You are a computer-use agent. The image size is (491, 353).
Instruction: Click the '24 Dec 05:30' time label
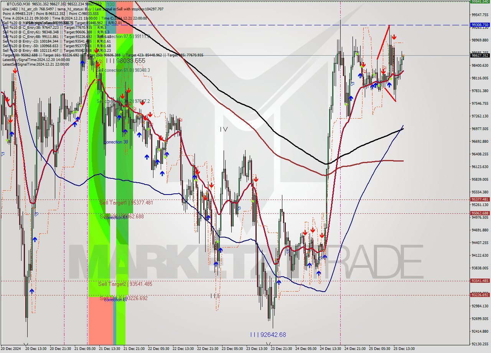pos(306,349)
